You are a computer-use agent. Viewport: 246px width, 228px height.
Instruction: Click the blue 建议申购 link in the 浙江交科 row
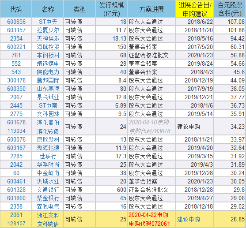pos(189,219)
